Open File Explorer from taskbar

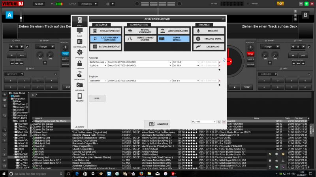[x=149, y=173]
